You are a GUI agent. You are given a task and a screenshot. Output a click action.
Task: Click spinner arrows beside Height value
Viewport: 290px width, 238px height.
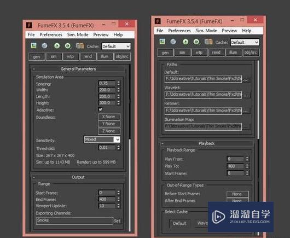pyautogui.click(x=119, y=103)
